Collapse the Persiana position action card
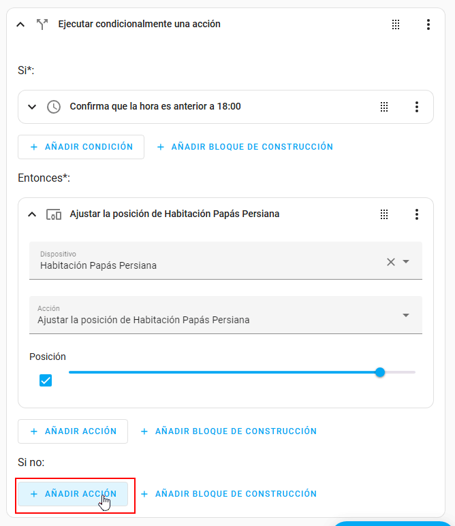The image size is (455, 526). coord(31,214)
